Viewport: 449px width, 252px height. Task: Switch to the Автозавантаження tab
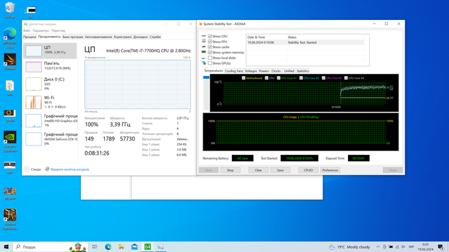[99, 37]
